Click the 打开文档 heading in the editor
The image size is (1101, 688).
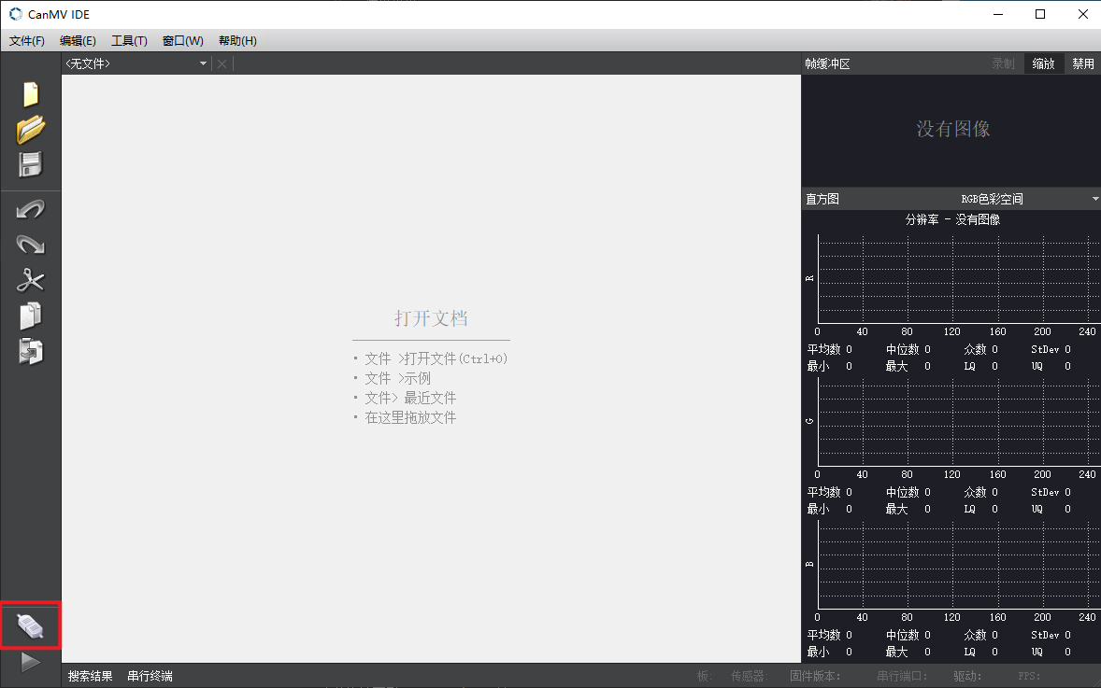click(x=431, y=318)
